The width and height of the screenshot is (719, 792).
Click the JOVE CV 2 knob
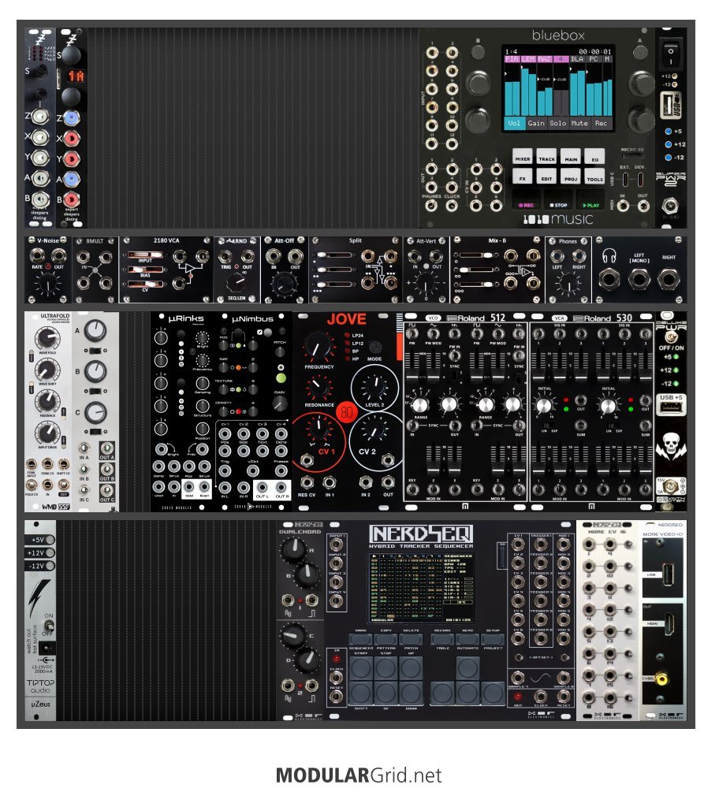pyautogui.click(x=374, y=429)
